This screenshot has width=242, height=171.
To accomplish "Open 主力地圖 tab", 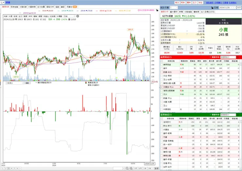I will (x=41, y=7).
